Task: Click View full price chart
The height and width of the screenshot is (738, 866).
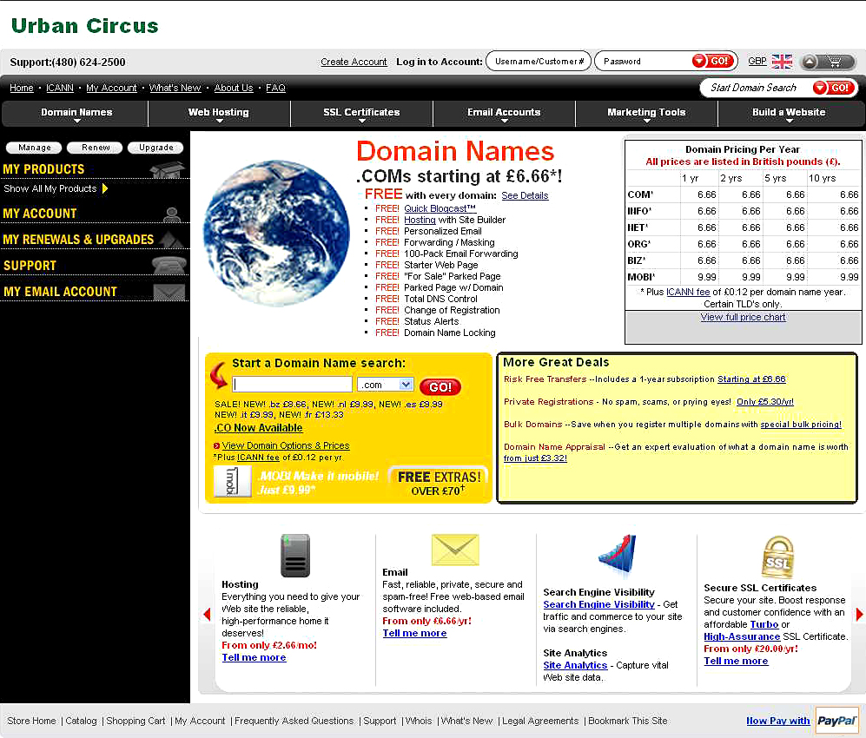Action: (x=743, y=318)
